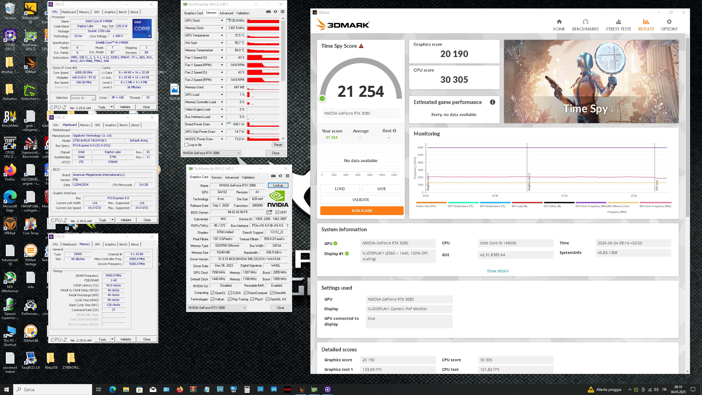
Task: Click RUN AGAIN button
Action: (x=362, y=211)
